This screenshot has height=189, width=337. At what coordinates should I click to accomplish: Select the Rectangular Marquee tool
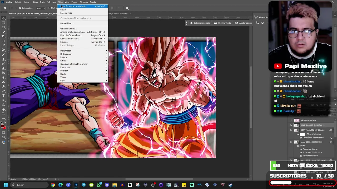3,23
